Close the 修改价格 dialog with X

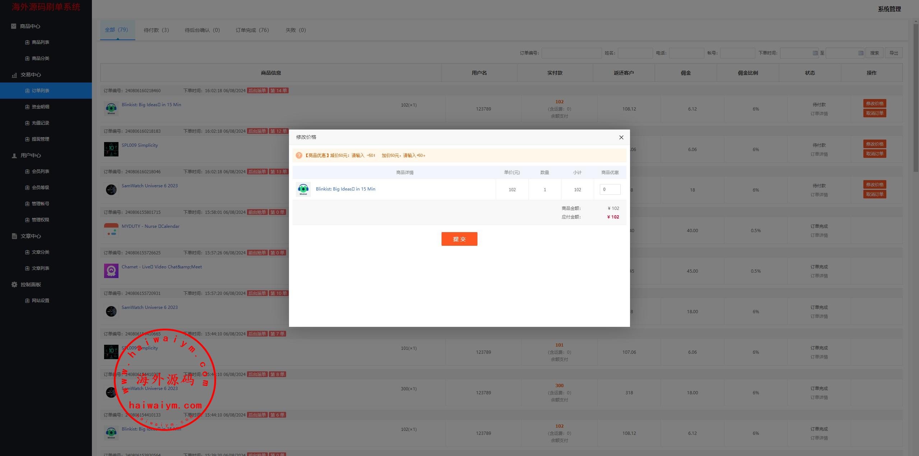point(621,137)
